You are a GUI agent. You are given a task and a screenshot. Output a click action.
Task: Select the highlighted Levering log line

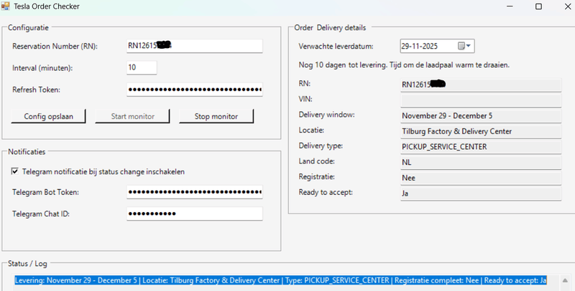[281, 280]
